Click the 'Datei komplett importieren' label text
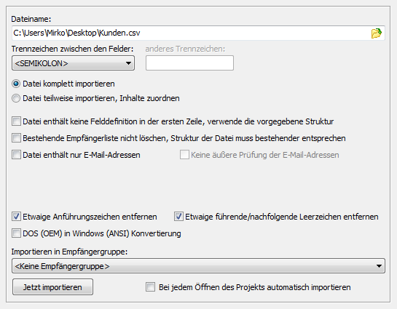Image resolution: width=397 pixels, height=309 pixels. pos(68,84)
